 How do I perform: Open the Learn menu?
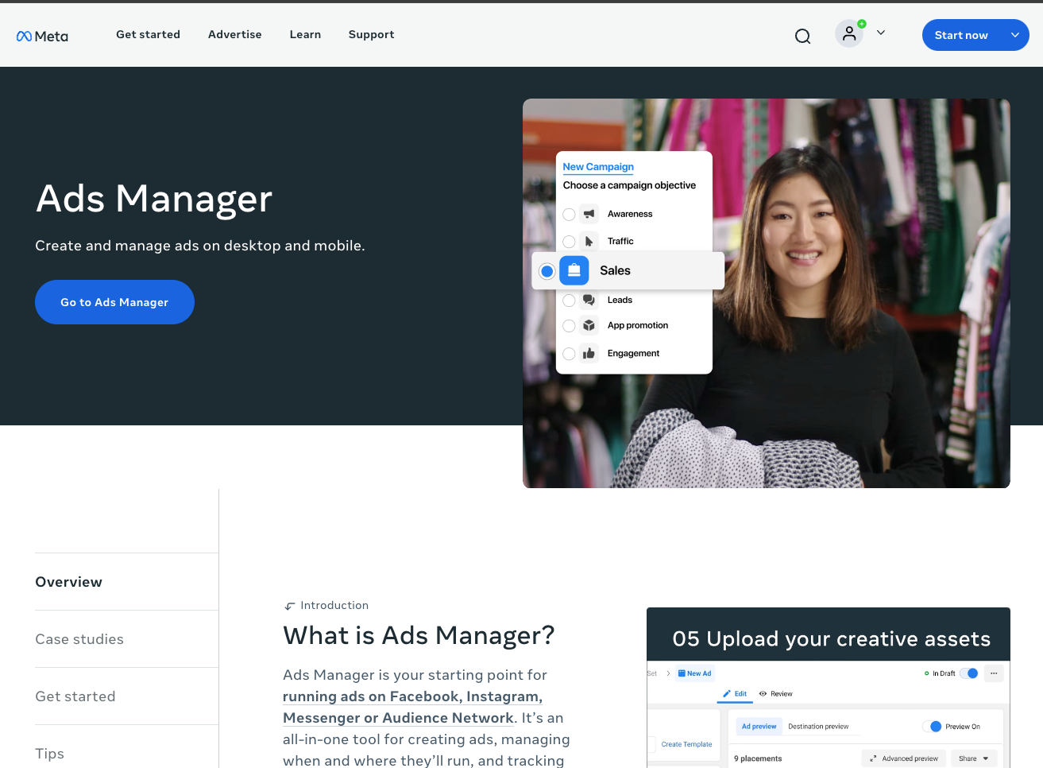click(x=305, y=34)
